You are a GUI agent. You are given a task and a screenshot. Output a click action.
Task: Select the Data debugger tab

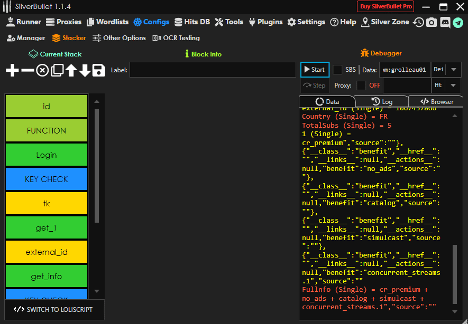pyautogui.click(x=326, y=101)
